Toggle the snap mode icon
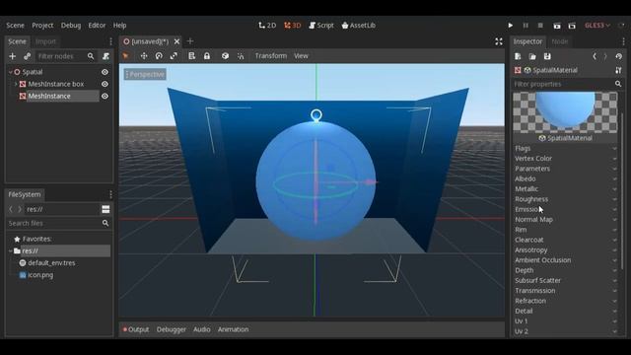631x355 pixels. pyautogui.click(x=241, y=56)
